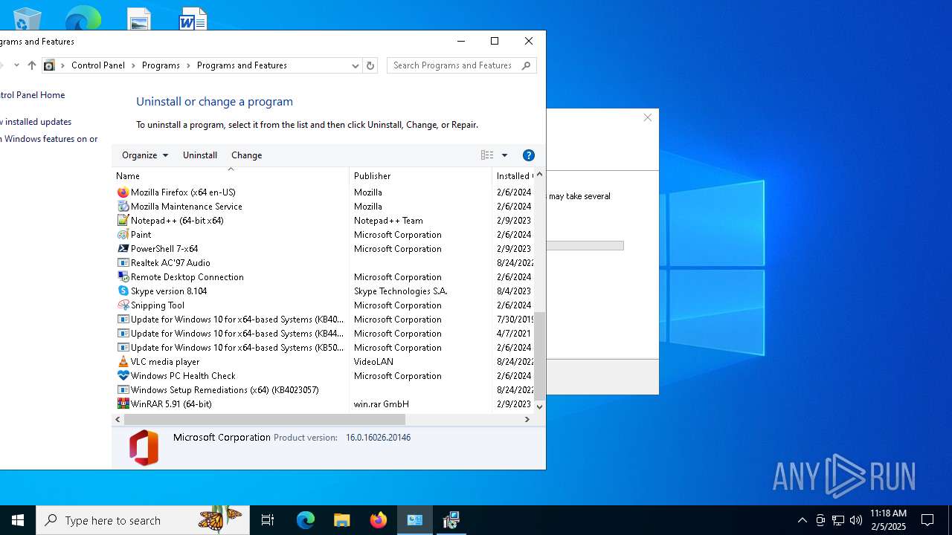Click the Word document desktop icon

click(193, 19)
